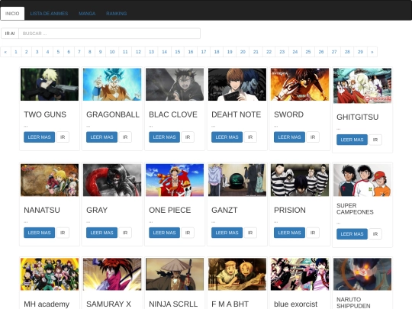This screenshot has height=309, width=412.
Task: Open pagination page 25
Action: [x=308, y=52]
